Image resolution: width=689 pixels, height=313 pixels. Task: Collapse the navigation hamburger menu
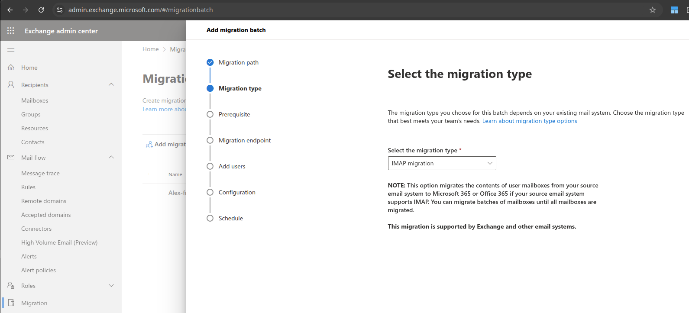click(x=11, y=50)
